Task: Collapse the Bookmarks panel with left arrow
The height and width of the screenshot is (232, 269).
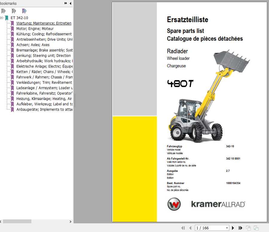Action: (70, 3)
